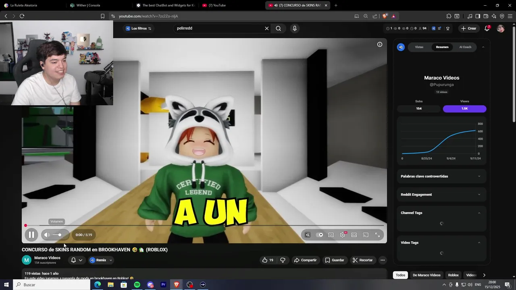Screen dimensions: 516x290
Task: Start voice search with the microphone icon
Action: click(x=295, y=28)
